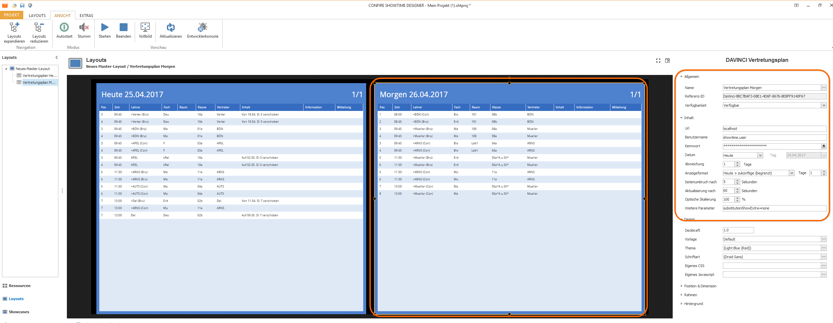The image size is (833, 323).
Task: Increase the Abweichung stepper value
Action: [737, 163]
